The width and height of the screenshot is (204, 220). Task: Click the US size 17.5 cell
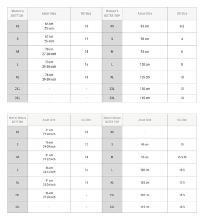coord(182,183)
